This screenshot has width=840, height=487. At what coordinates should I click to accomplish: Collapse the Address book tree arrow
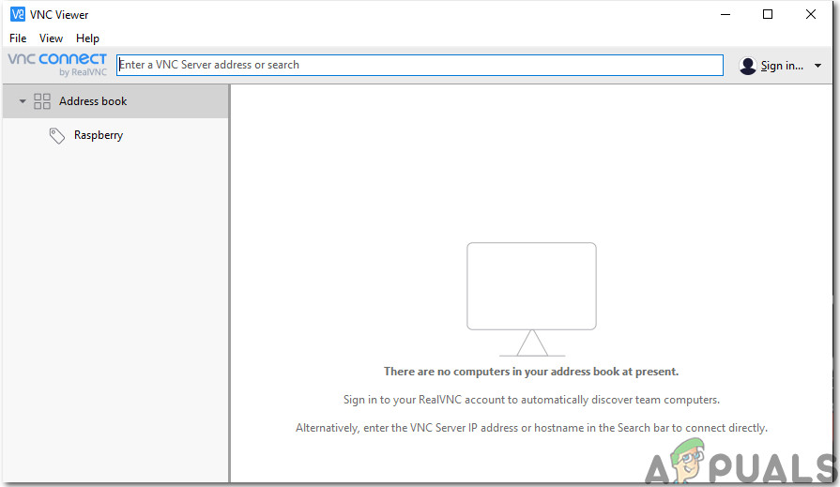click(x=23, y=100)
